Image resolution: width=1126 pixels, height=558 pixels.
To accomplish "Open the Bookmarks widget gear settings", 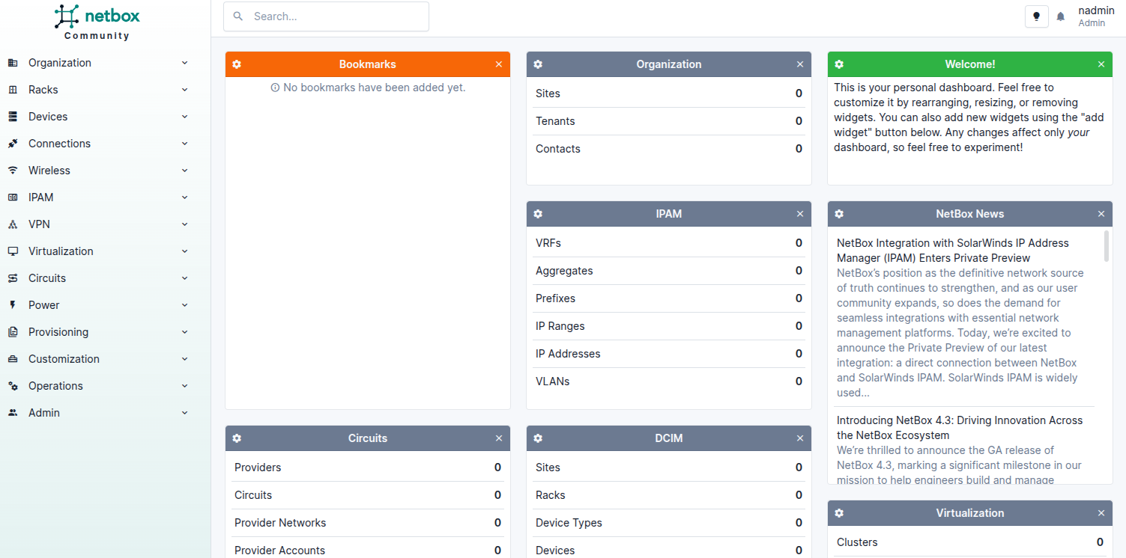I will pos(237,64).
